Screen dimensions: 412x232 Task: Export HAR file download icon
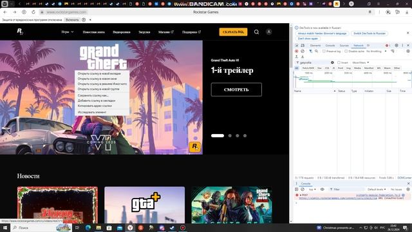(x=303, y=57)
